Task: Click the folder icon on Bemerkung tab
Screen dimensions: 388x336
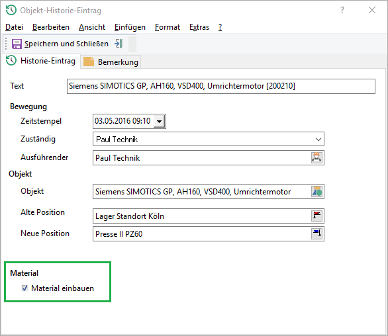Action: (89, 62)
